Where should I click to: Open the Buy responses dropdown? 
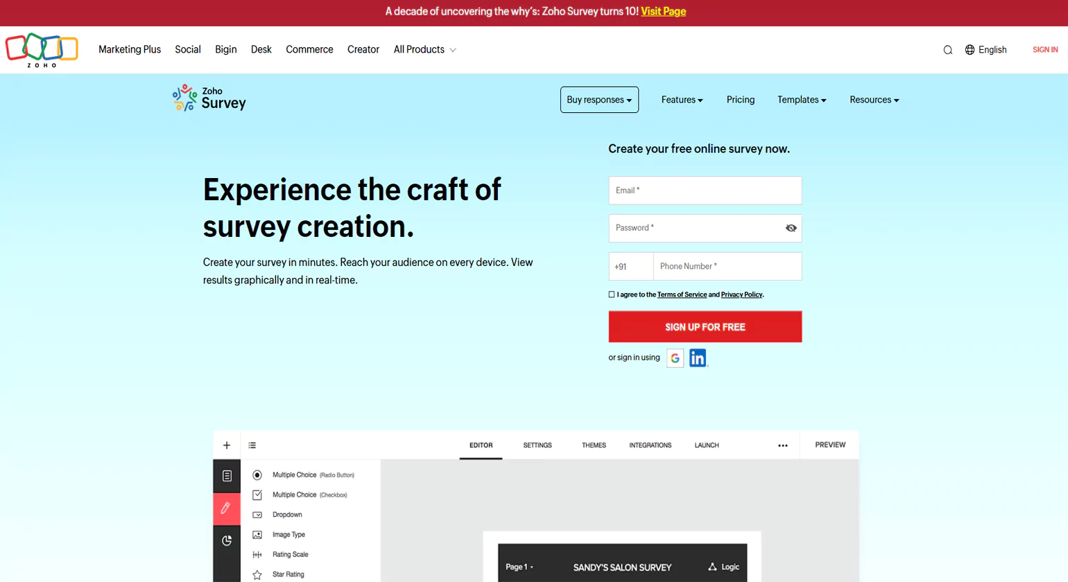599,100
